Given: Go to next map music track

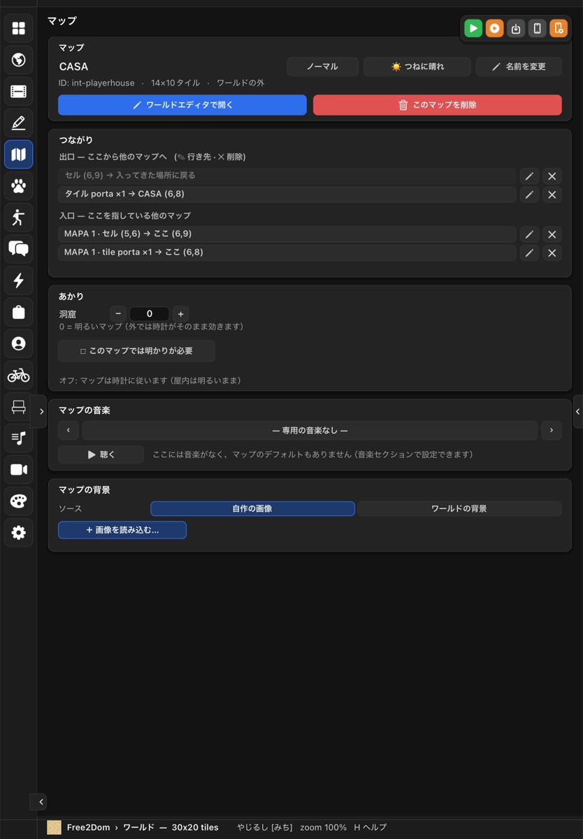Looking at the screenshot, I should point(552,431).
